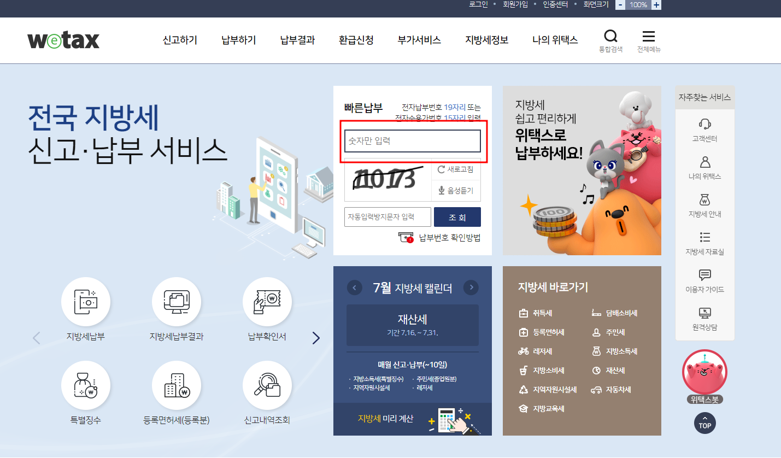Open the 지방세납부 circular icon
781x458 pixels.
coord(86,301)
